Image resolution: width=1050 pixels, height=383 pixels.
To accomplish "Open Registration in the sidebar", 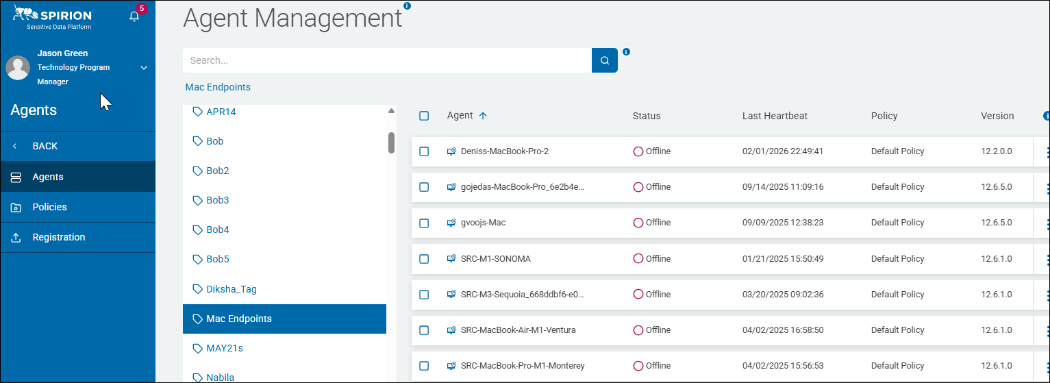I will point(58,237).
